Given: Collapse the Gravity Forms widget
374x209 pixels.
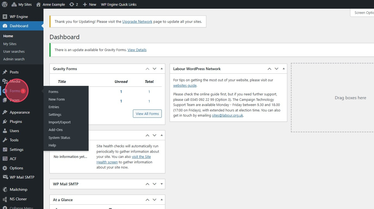Looking at the screenshot, I should point(162,69).
